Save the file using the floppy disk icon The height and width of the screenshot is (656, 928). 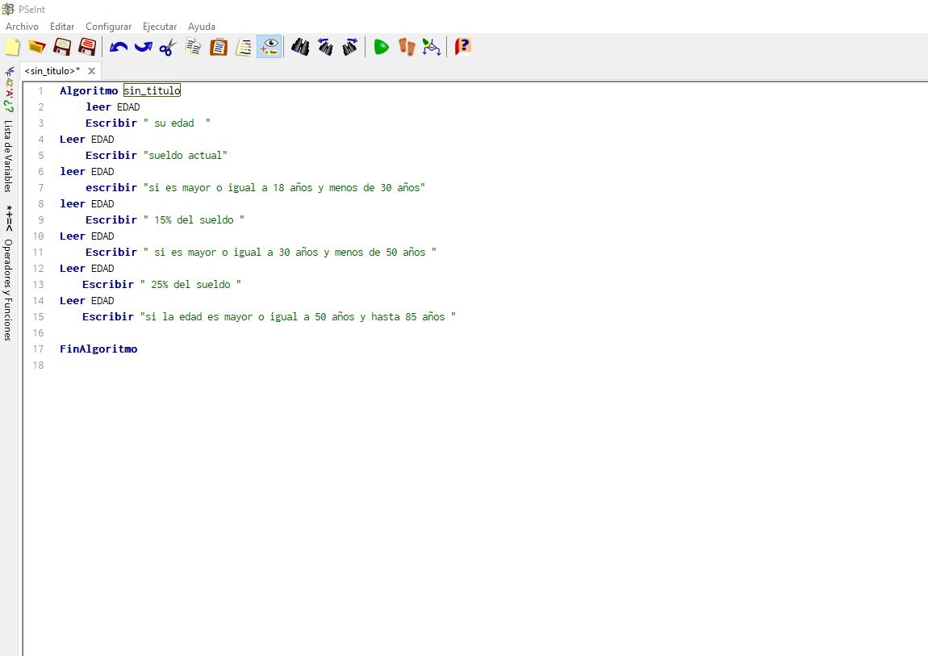pos(62,47)
